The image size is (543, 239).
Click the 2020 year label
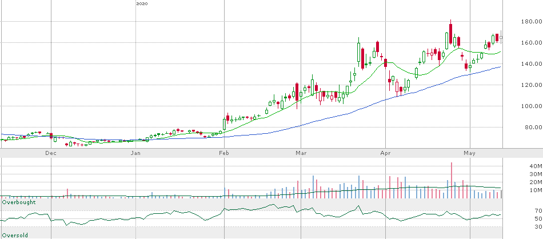[x=142, y=3]
